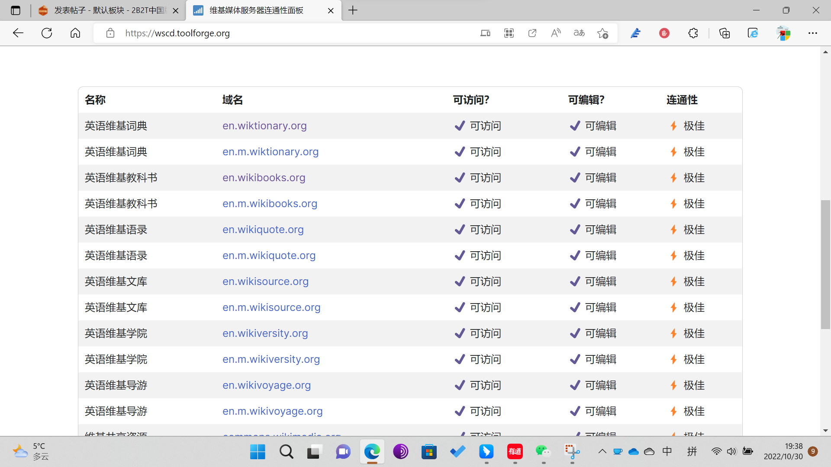Open the en.wikibooks.org link

point(264,178)
